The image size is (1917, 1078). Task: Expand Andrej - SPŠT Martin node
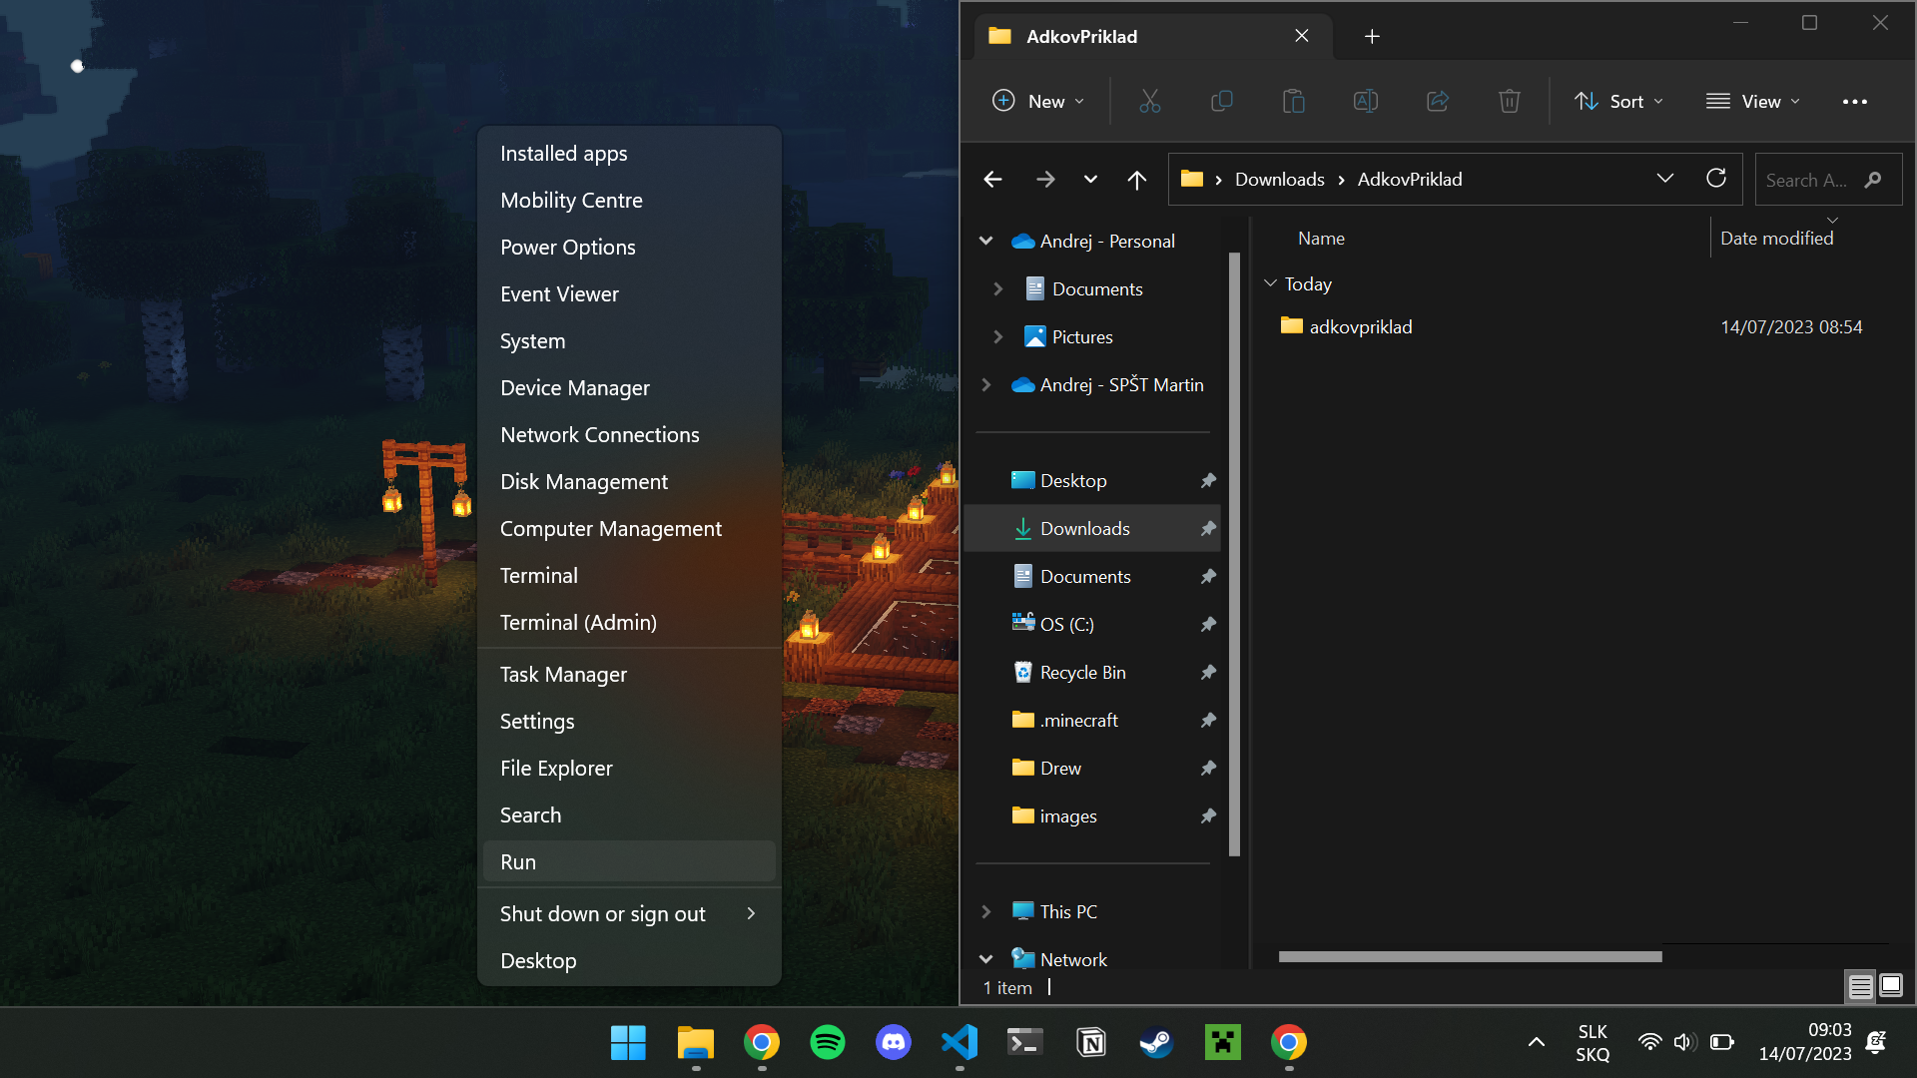985,384
